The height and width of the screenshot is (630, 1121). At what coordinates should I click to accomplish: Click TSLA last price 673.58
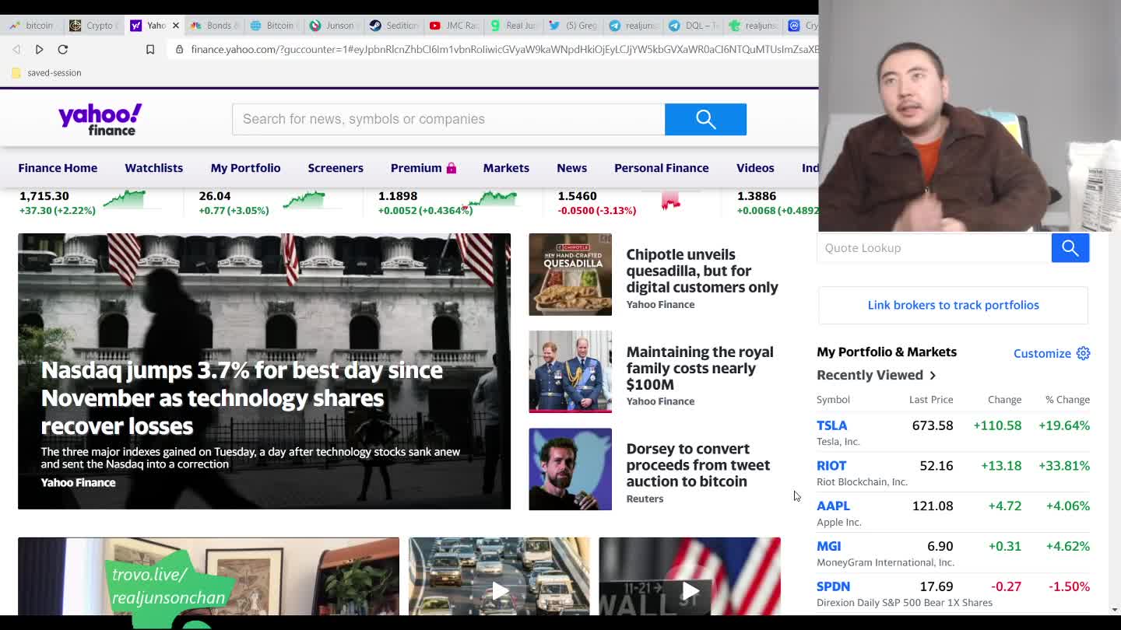point(932,425)
